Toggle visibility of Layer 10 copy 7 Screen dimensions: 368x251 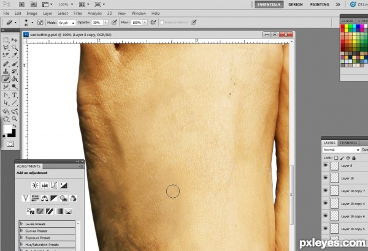pyautogui.click(x=326, y=191)
